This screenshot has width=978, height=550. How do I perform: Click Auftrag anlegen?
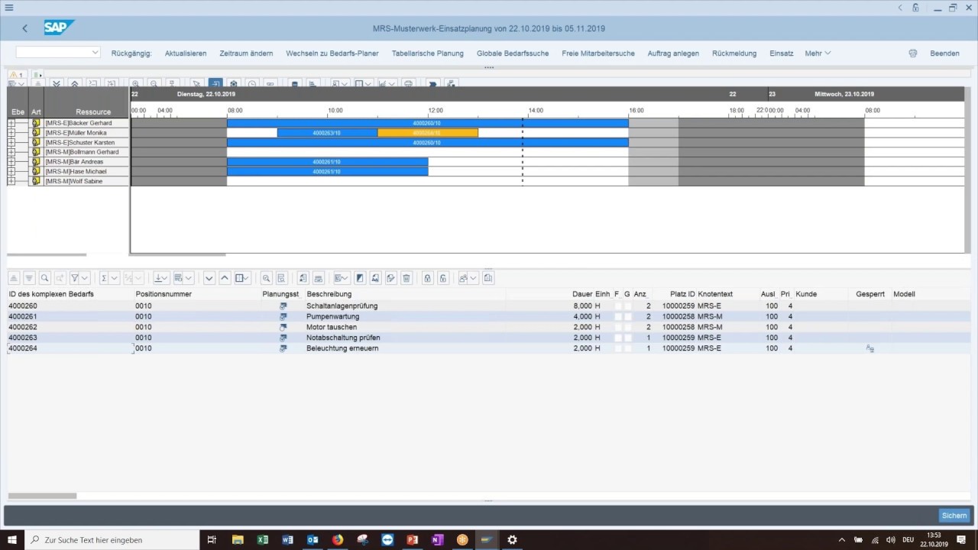[673, 53]
